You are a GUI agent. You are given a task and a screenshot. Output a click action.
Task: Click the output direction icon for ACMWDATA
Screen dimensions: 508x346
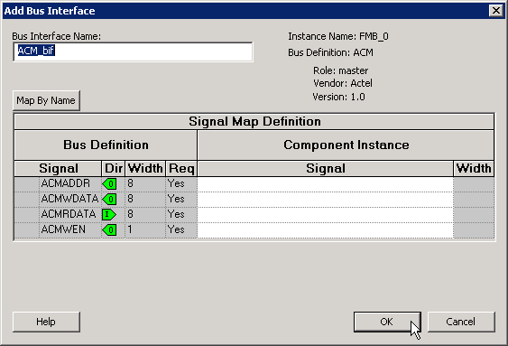pyautogui.click(x=109, y=199)
